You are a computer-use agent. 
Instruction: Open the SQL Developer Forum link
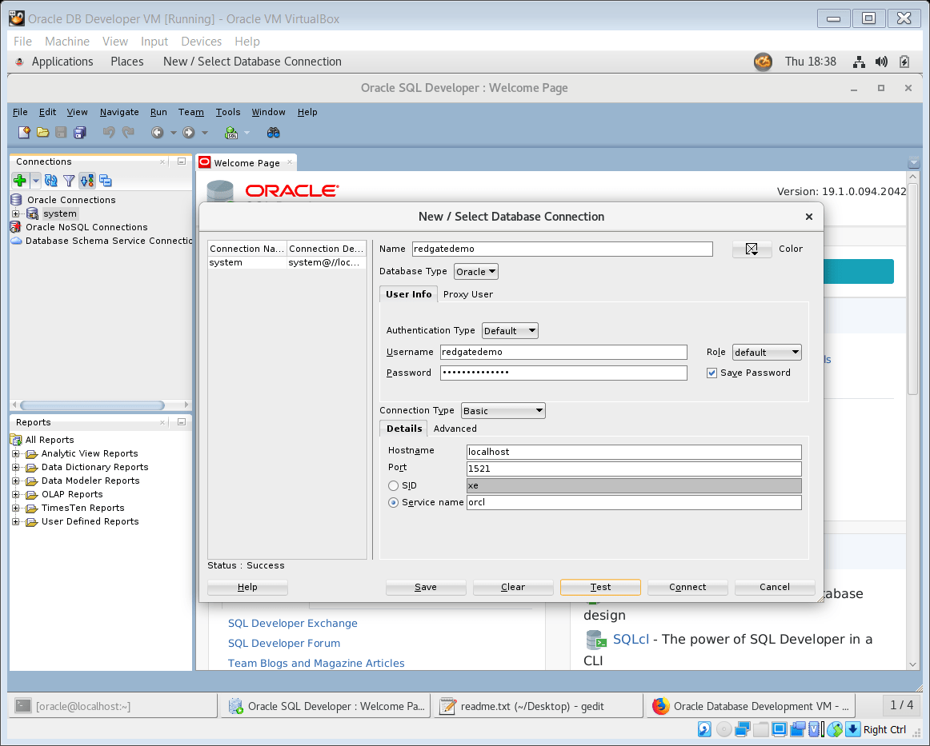coord(284,644)
